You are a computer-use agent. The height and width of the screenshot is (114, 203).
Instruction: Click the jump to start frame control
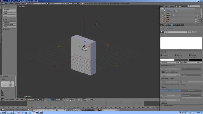click(69, 110)
